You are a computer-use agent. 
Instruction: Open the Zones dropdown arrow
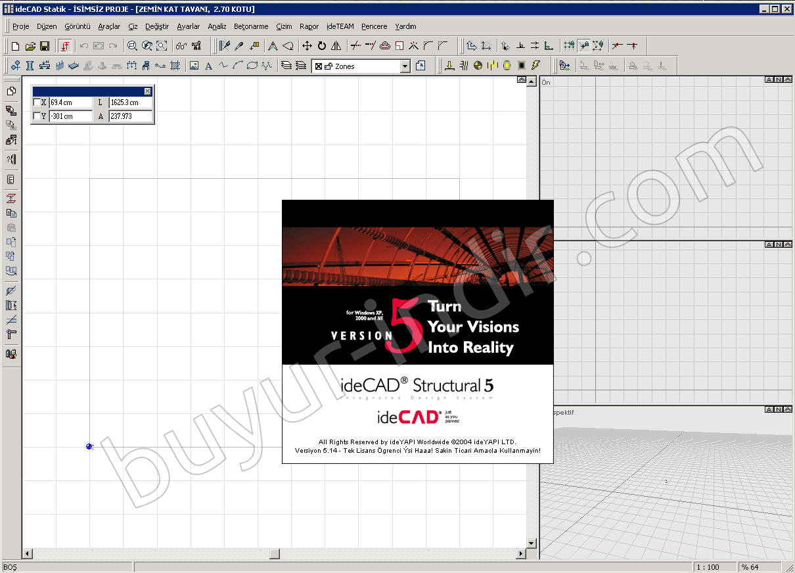point(405,66)
